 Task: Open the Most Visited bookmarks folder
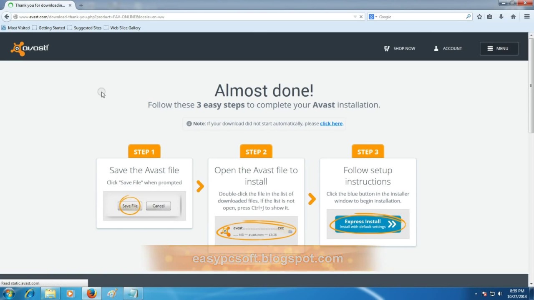[15, 28]
